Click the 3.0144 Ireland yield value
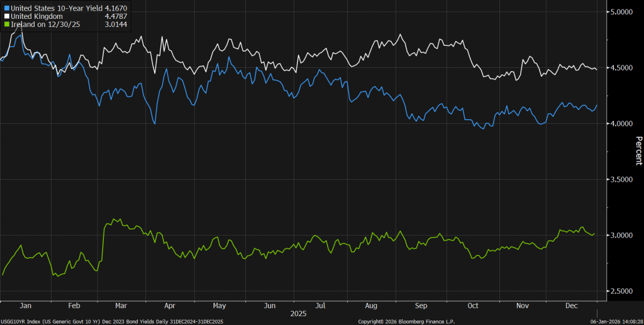The image size is (644, 325). coord(114,24)
